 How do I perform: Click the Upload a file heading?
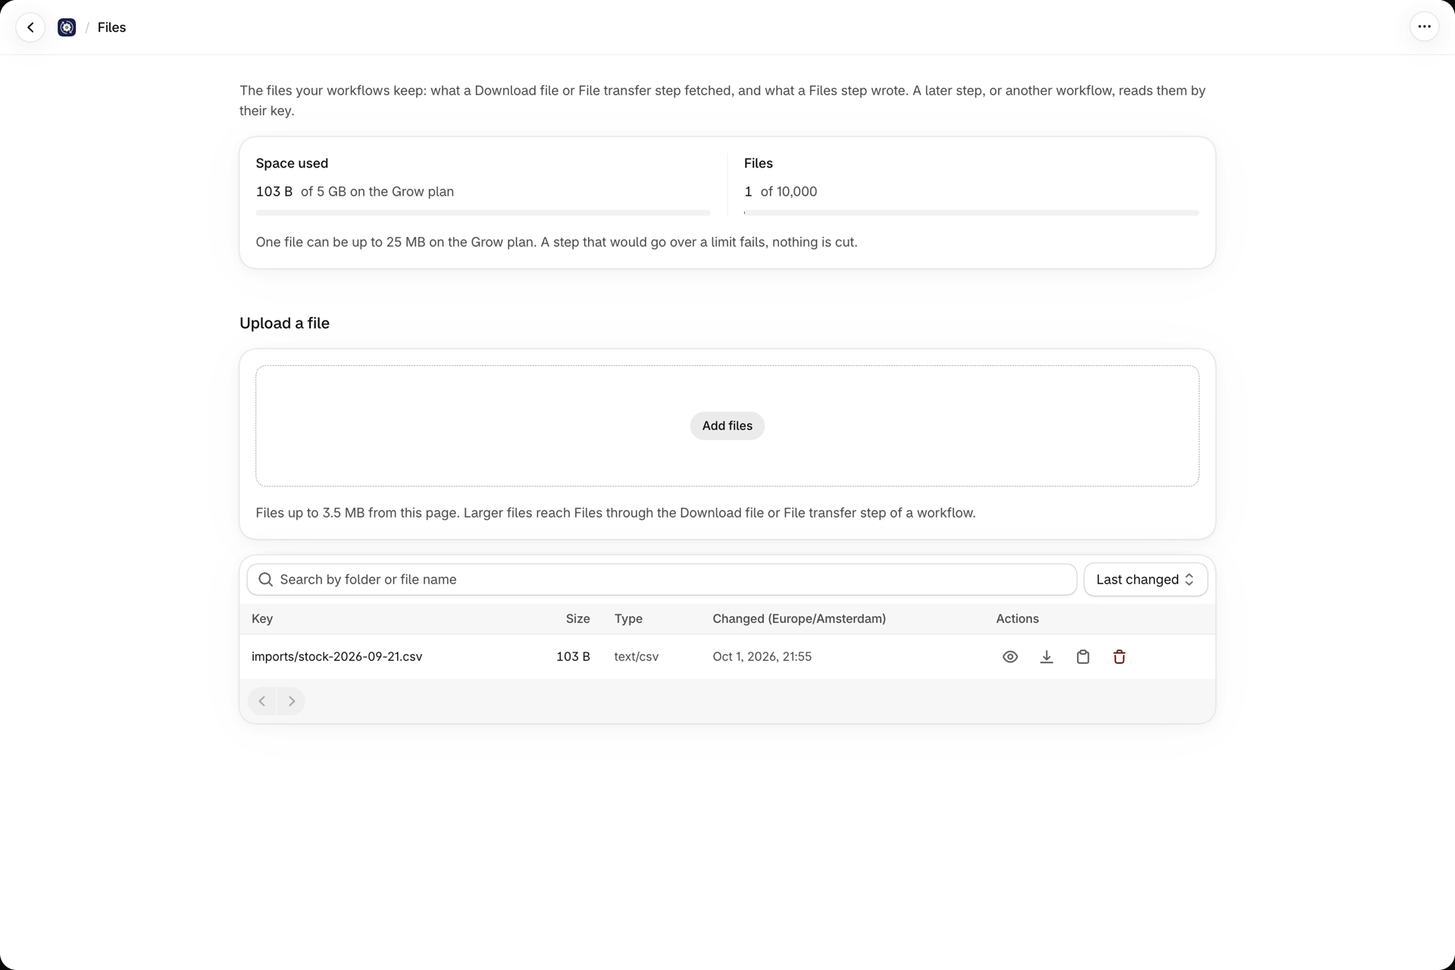(x=284, y=324)
